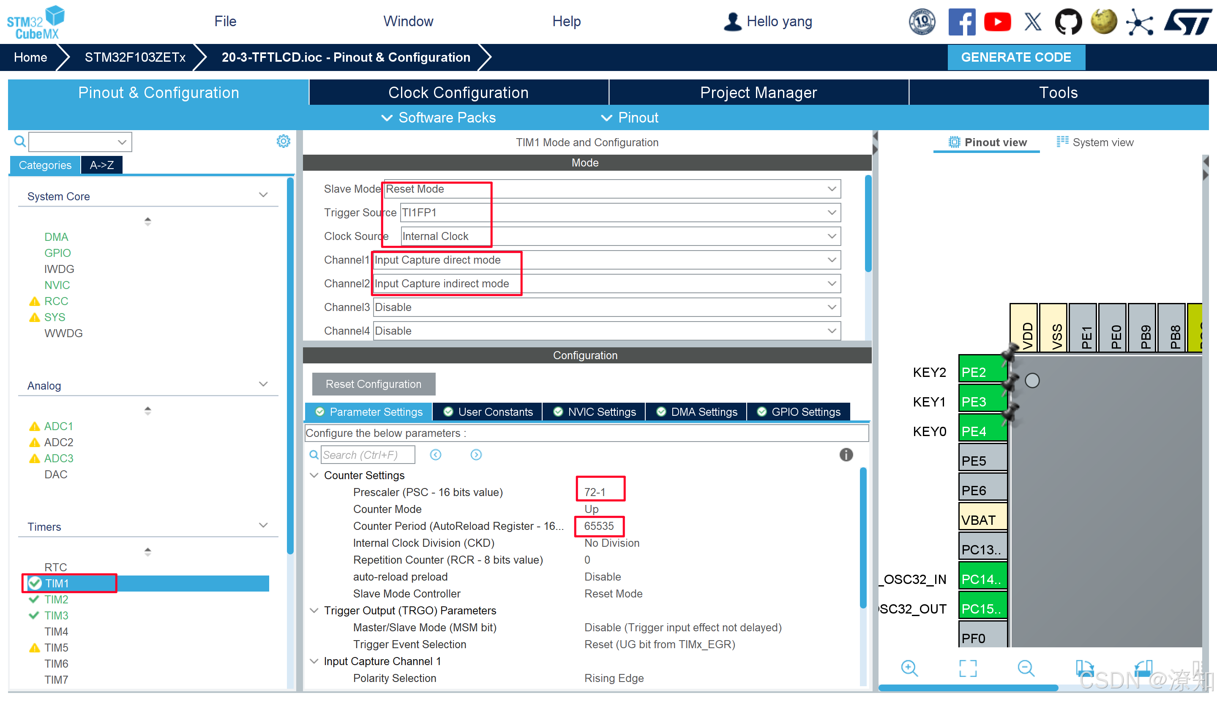The image size is (1217, 701).
Task: Click the GENERATE CODE button
Action: click(x=1016, y=57)
